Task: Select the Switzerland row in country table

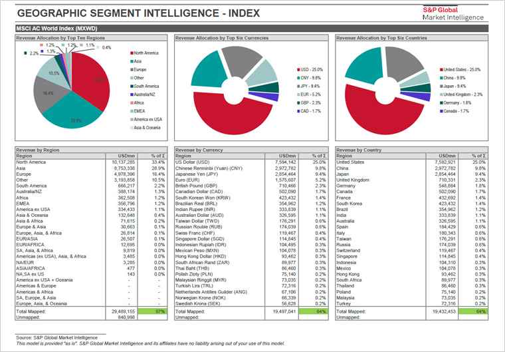Action: pyautogui.click(x=411, y=251)
